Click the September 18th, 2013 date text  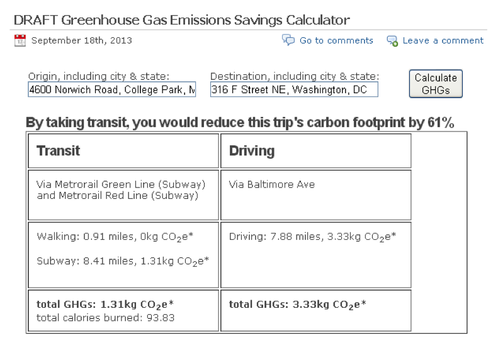click(x=82, y=41)
